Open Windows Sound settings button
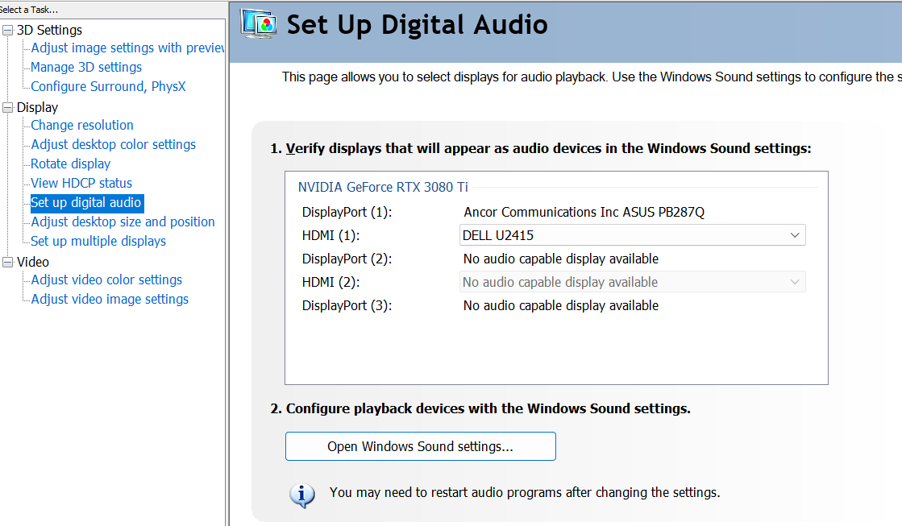Viewport: 902px width, 526px height. (x=420, y=446)
